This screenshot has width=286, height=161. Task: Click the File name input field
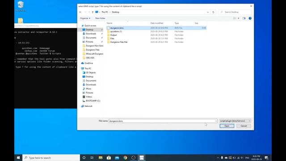(162, 121)
